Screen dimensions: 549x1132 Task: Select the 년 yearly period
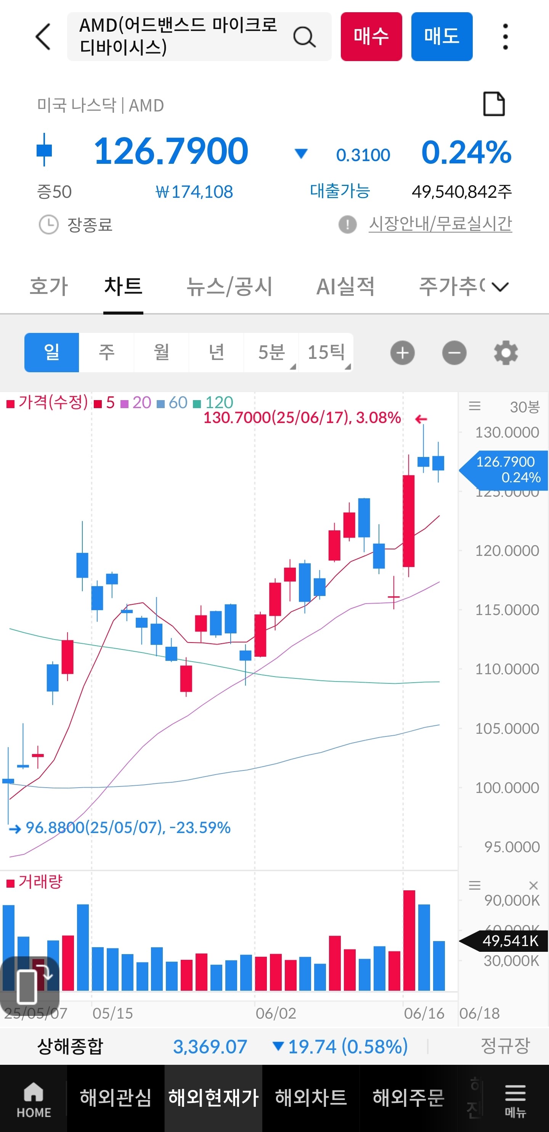(216, 352)
